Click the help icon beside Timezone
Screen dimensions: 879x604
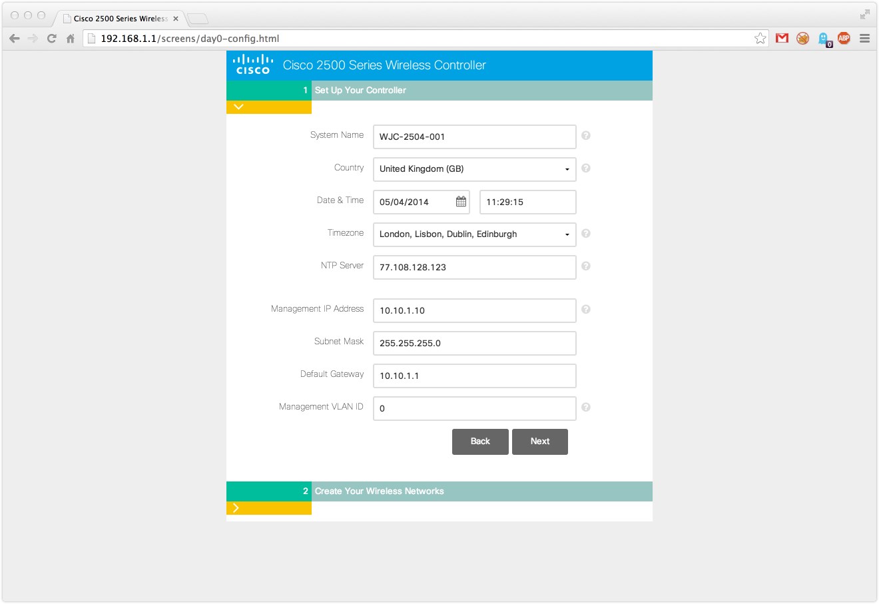(x=586, y=233)
